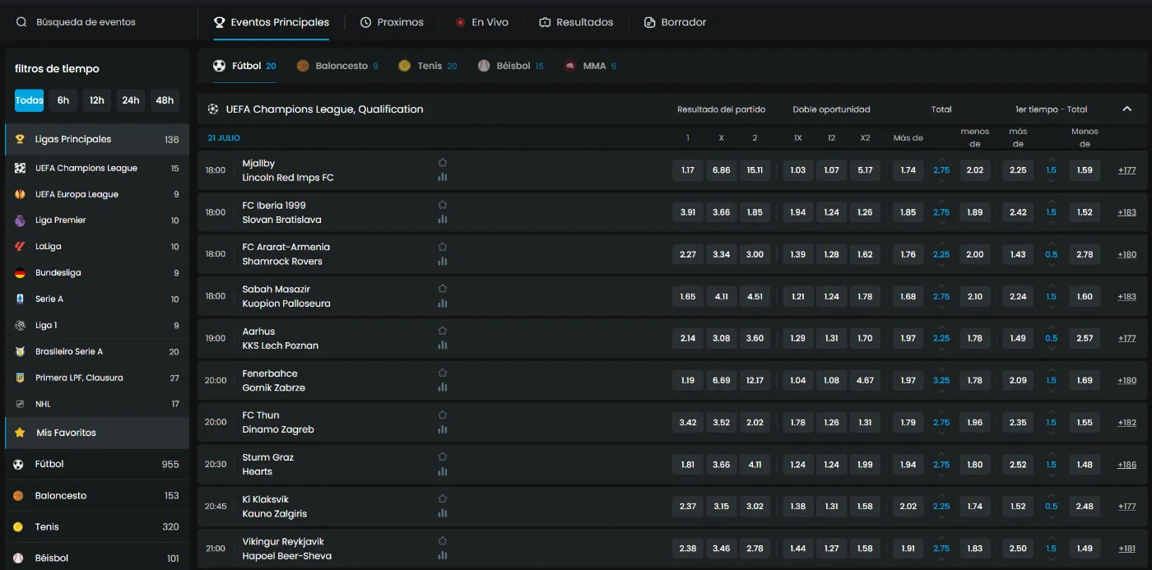Star the FC Iberia 1999 vs Slovan Bratislava match

click(x=443, y=205)
